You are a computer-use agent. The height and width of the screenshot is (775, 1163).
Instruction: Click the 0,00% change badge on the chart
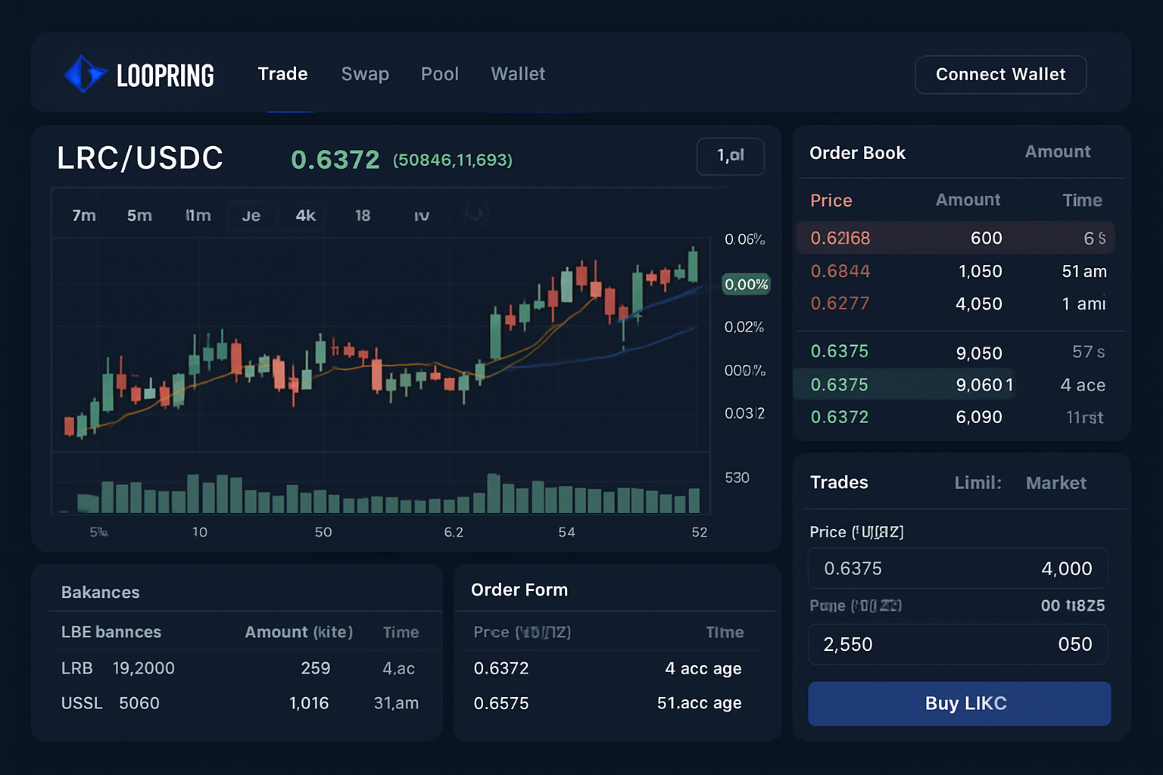[745, 284]
